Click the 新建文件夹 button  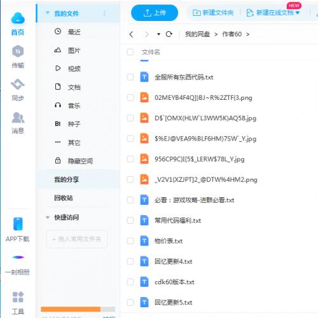click(213, 13)
